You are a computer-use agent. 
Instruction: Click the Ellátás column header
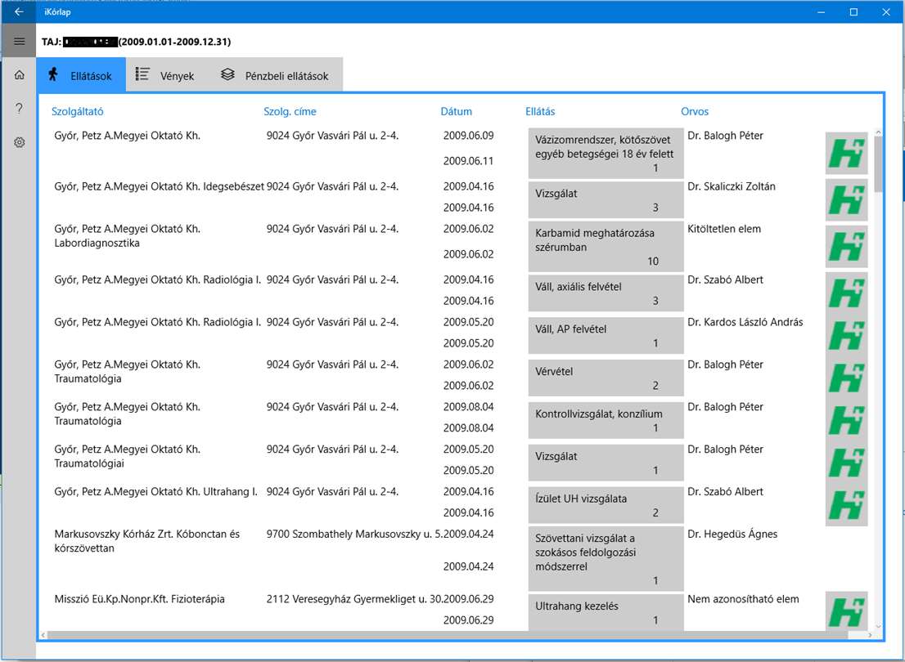[x=540, y=111]
